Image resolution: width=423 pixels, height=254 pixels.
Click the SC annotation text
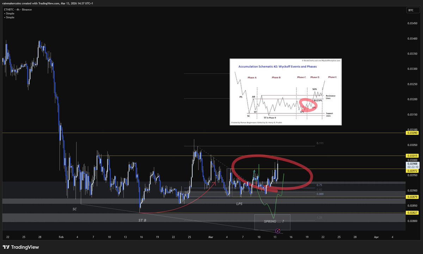click(75, 209)
